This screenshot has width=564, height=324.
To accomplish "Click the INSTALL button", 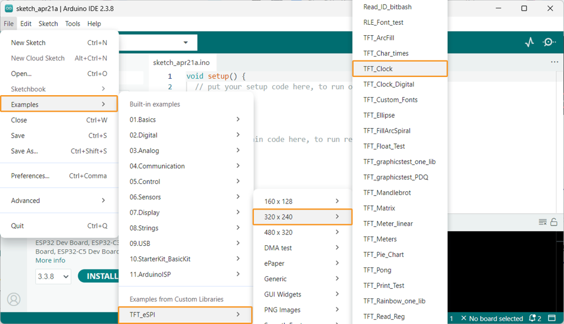I will (x=101, y=276).
